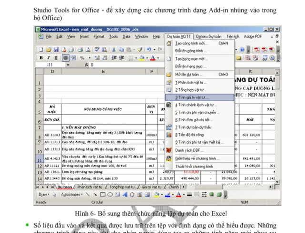Select row 11 header
305x233 pixels.
[x=40, y=159]
